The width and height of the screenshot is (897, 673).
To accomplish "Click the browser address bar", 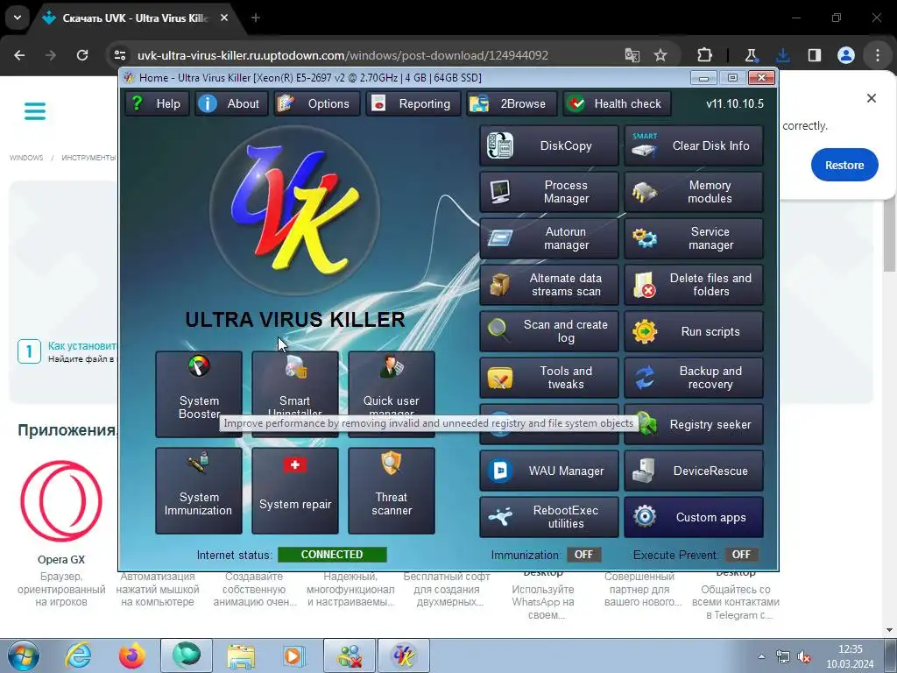I will [x=366, y=55].
